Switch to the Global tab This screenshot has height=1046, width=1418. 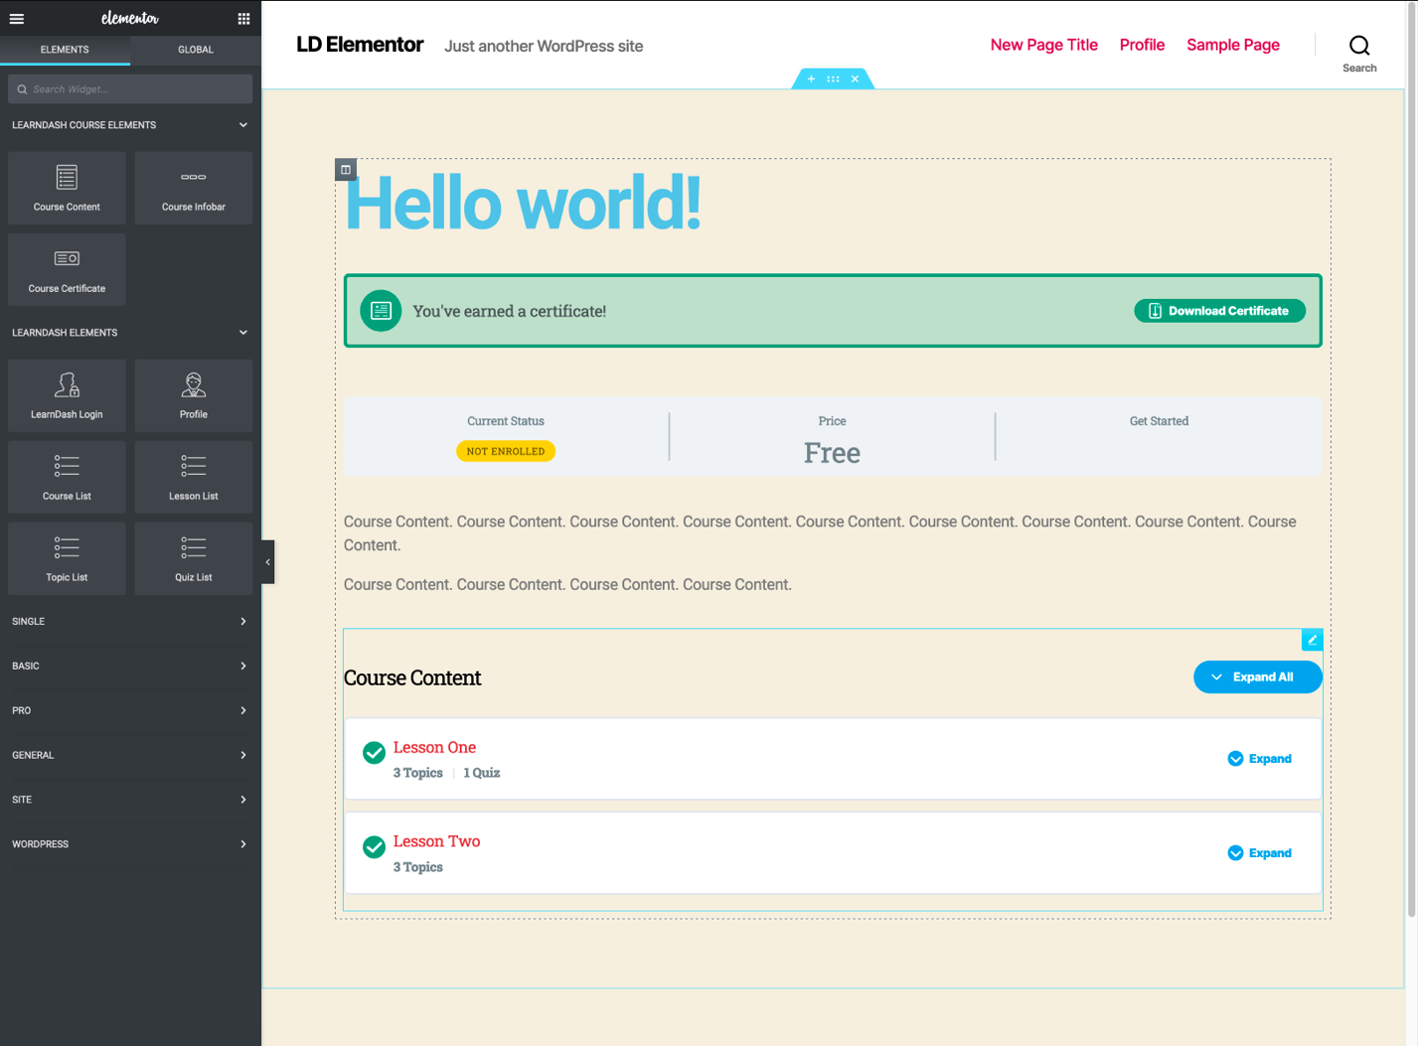[196, 50]
